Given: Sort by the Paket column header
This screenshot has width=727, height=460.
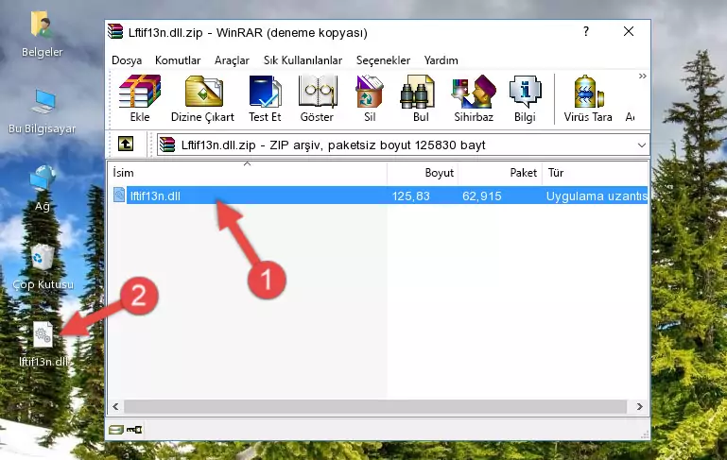Looking at the screenshot, I should pos(500,173).
